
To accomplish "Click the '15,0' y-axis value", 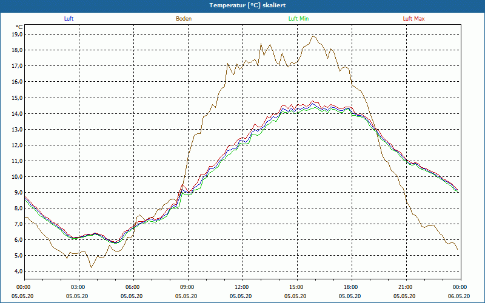I will pyautogui.click(x=18, y=98).
